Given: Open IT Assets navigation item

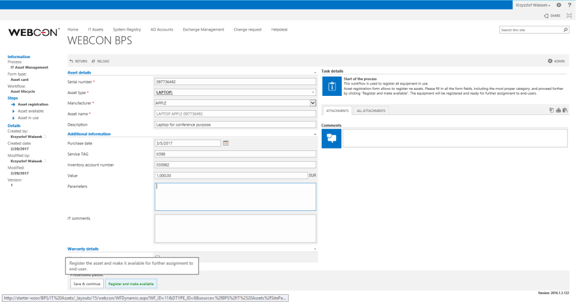Looking at the screenshot, I should point(95,30).
